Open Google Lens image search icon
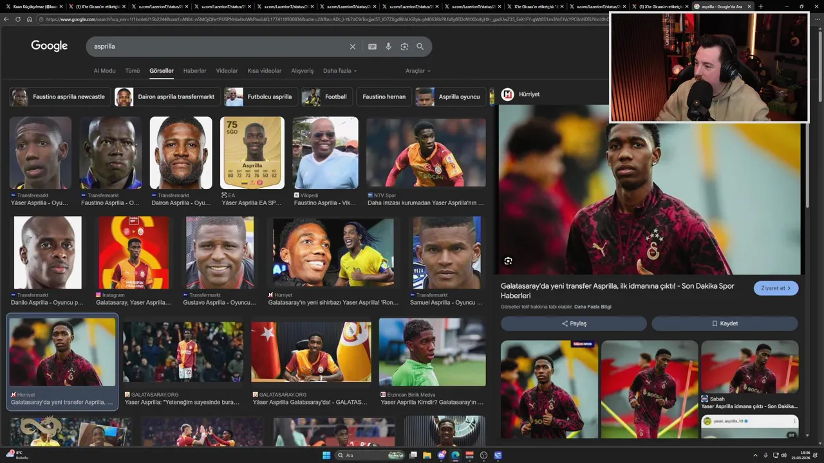This screenshot has width=824, height=463. (x=404, y=46)
